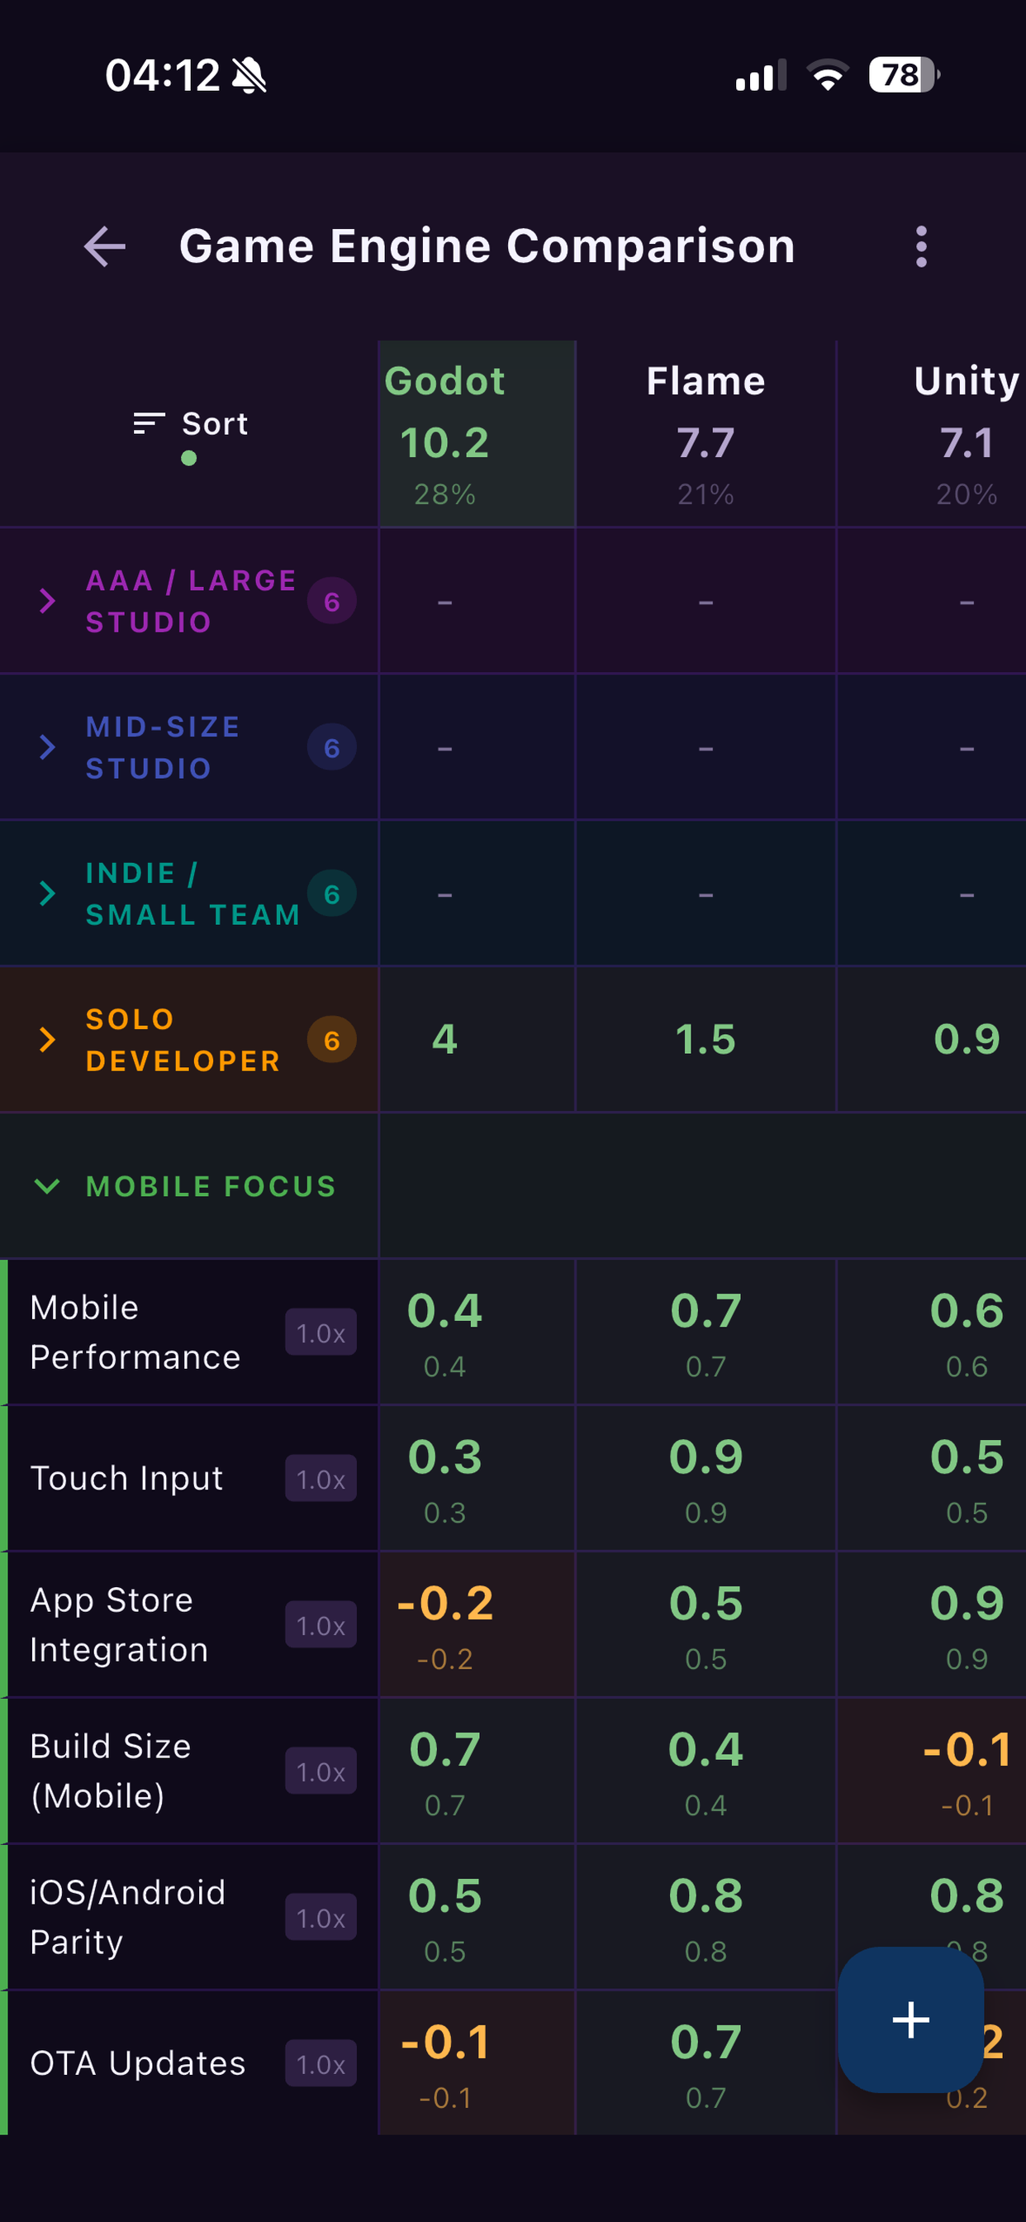1026x2222 pixels.
Task: Tap the OTA Updates row label
Action: click(138, 2063)
